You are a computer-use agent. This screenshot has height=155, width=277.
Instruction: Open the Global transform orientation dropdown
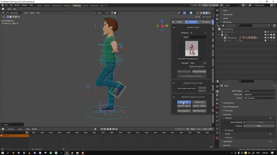point(99,13)
